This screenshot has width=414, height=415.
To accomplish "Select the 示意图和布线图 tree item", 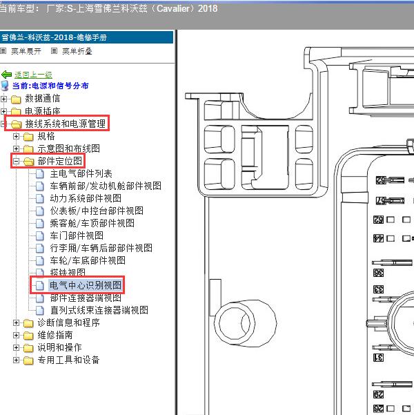I will pos(68,148).
